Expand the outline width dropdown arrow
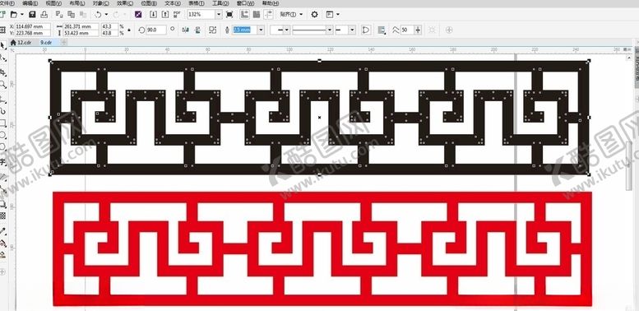 (x=261, y=30)
